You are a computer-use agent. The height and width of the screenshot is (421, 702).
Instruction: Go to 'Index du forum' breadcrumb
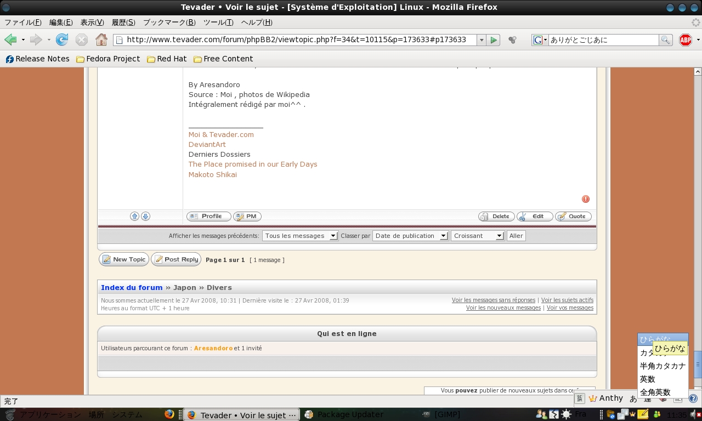(x=132, y=287)
